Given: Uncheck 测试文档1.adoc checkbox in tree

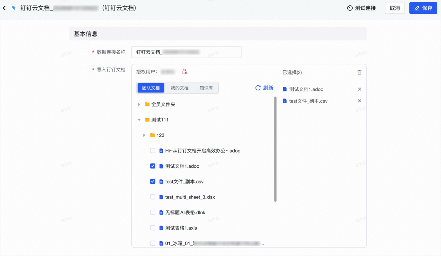Looking at the screenshot, I should (153, 166).
